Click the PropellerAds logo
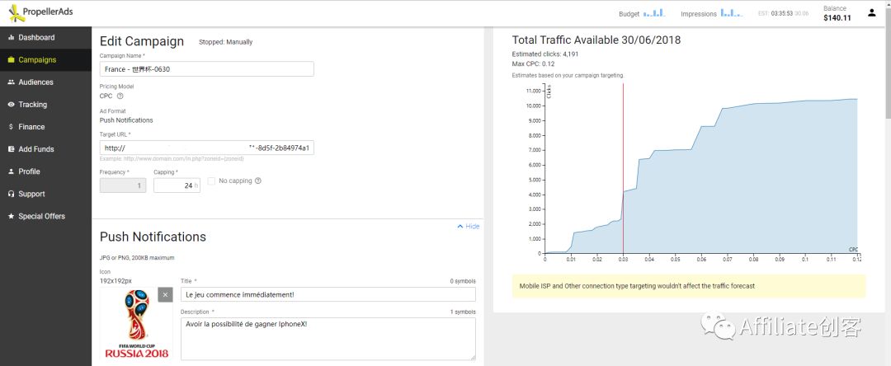 point(41,12)
